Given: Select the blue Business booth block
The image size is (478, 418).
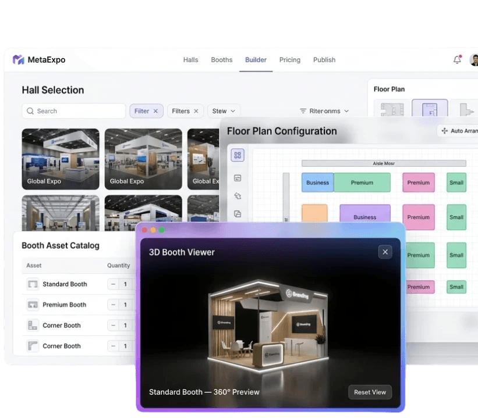Looking at the screenshot, I should (x=318, y=183).
